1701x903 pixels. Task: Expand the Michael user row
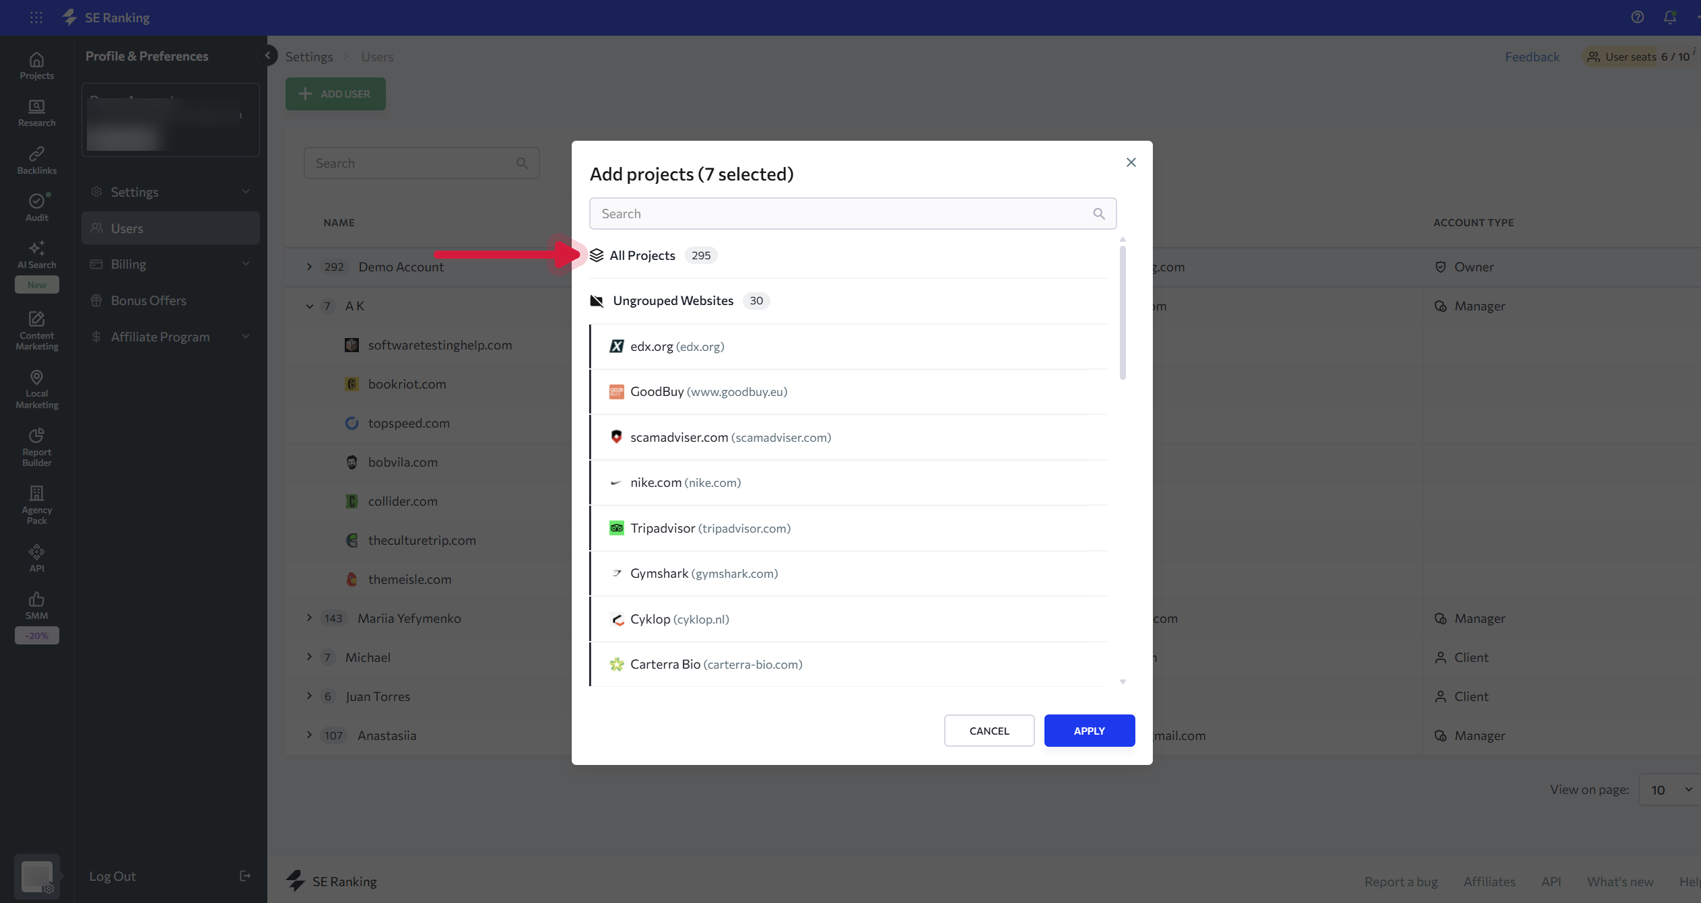tap(309, 657)
